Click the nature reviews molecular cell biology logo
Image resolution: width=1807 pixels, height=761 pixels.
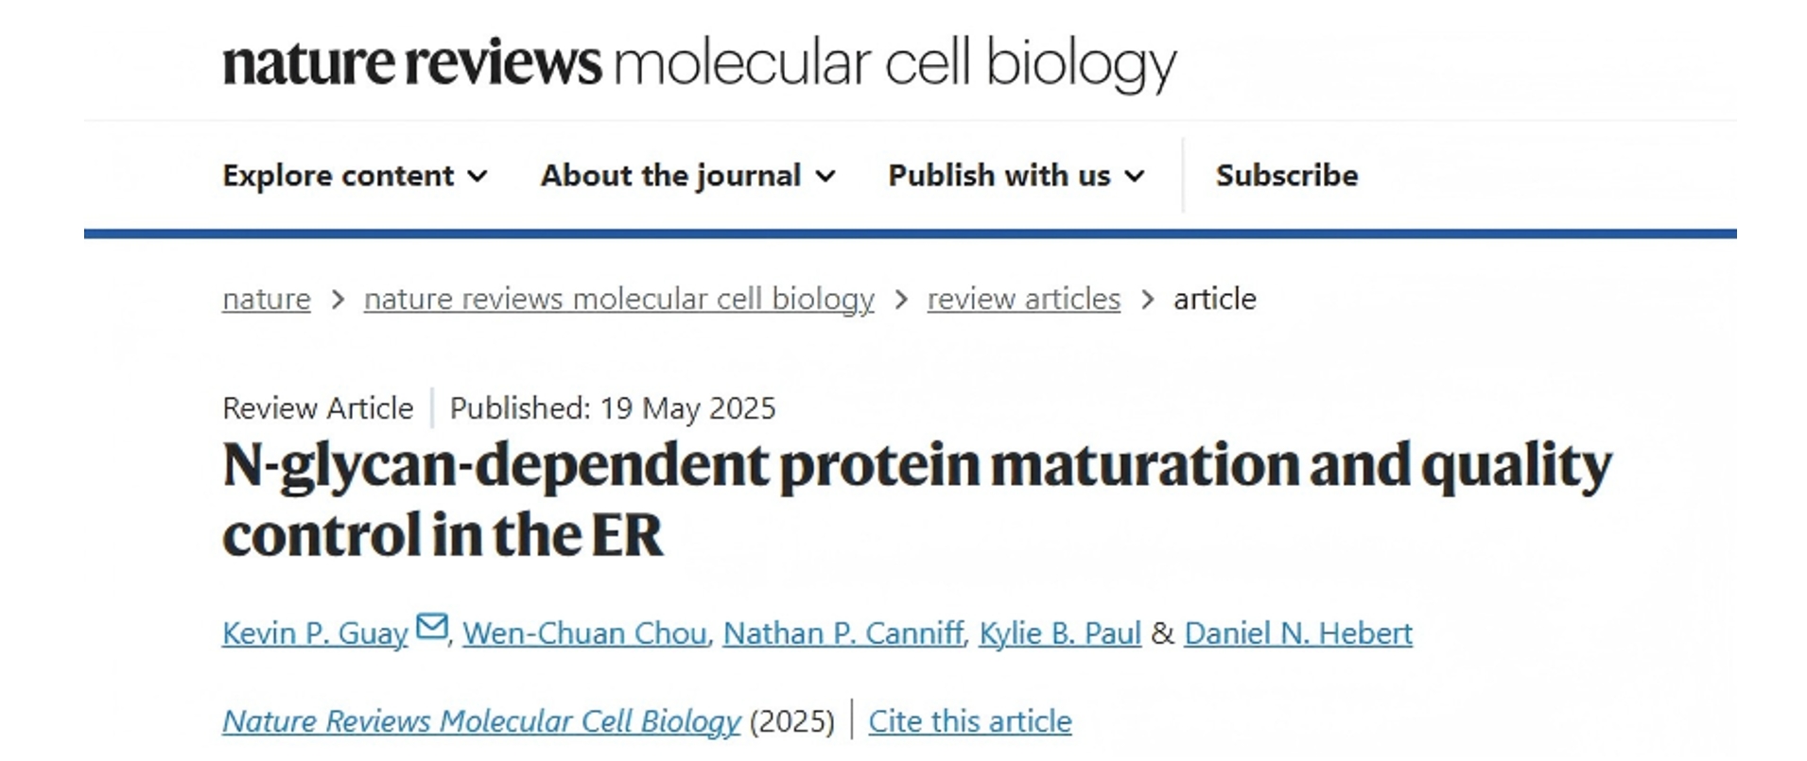[x=699, y=63]
